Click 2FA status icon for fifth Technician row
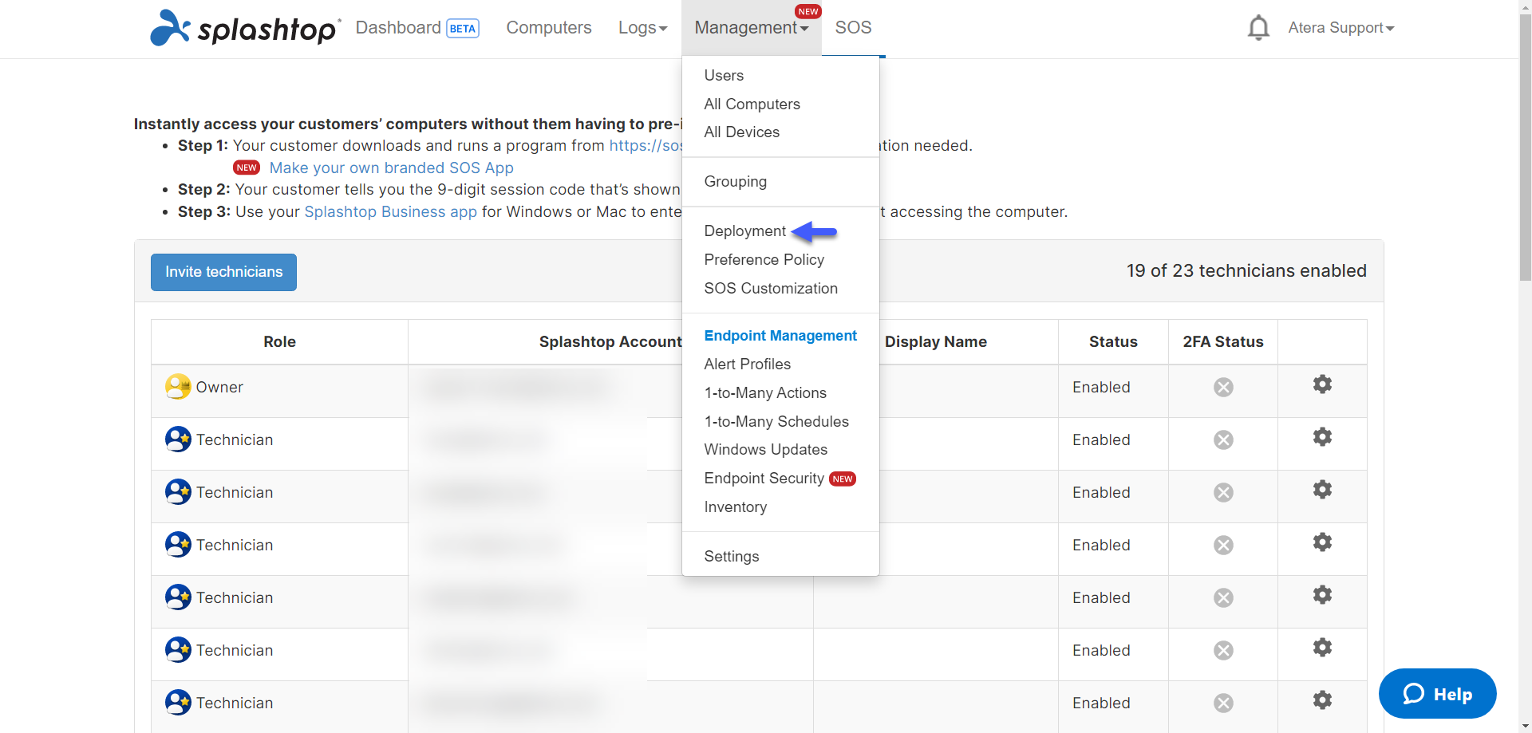This screenshot has height=733, width=1532. click(x=1223, y=651)
